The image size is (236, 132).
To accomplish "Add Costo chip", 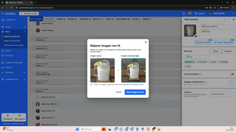I will click(213, 62).
